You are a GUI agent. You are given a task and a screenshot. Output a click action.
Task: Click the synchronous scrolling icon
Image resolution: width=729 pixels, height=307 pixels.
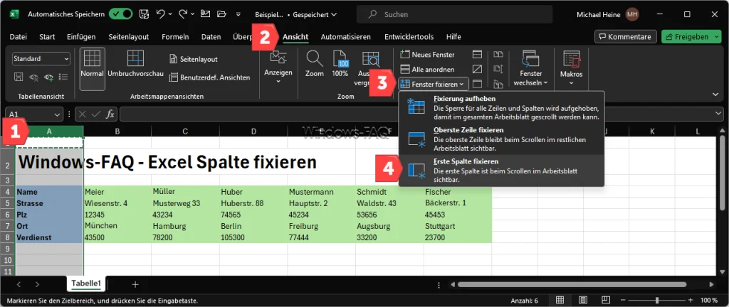498,70
